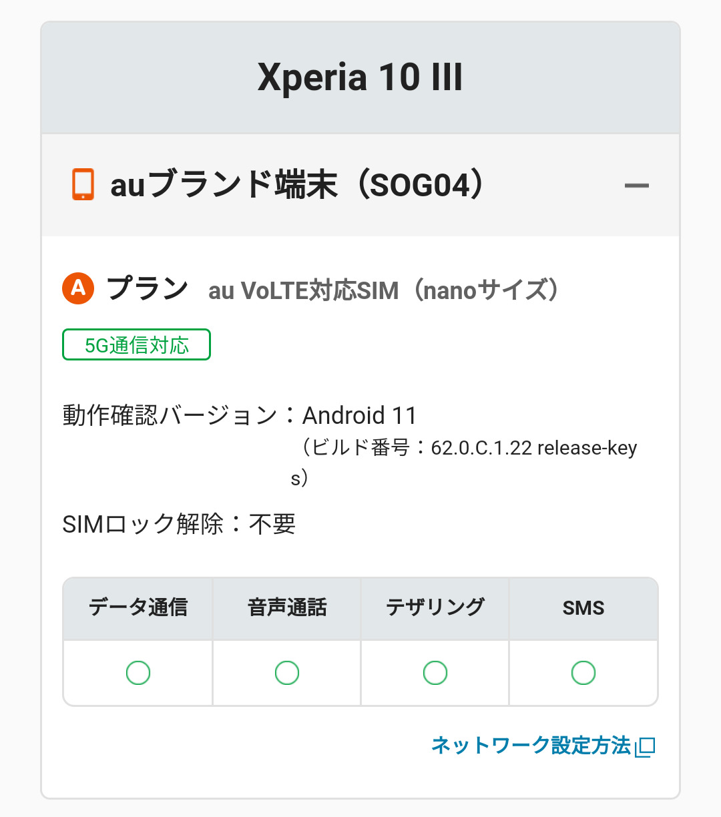This screenshot has height=817, width=721.
Task: Click the tethering circle mark
Action: [435, 673]
